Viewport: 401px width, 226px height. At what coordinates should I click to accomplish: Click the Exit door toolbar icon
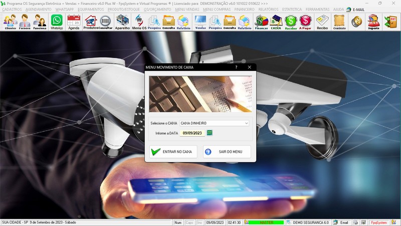tap(391, 22)
